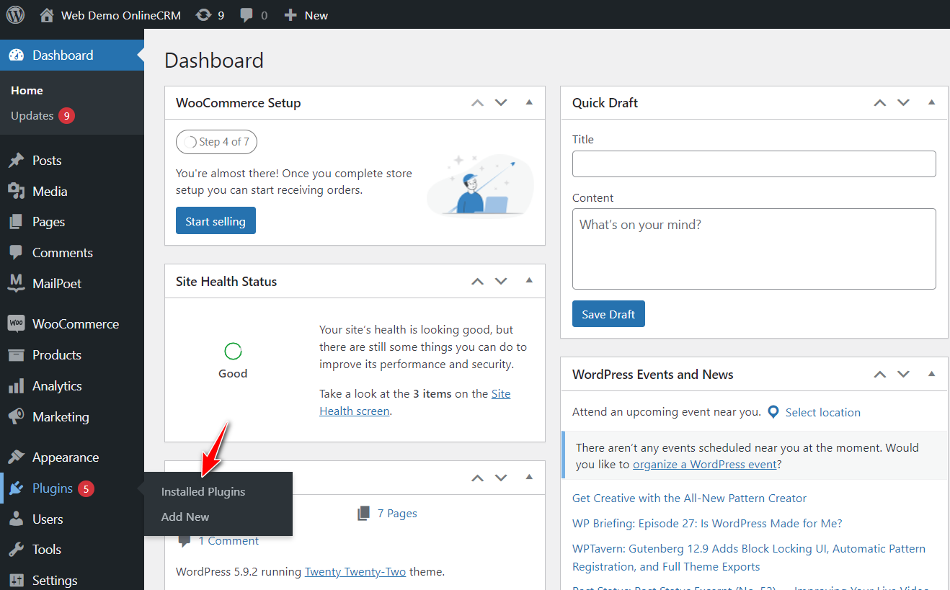The width and height of the screenshot is (950, 590).
Task: Click the Start selling button
Action: click(x=216, y=221)
